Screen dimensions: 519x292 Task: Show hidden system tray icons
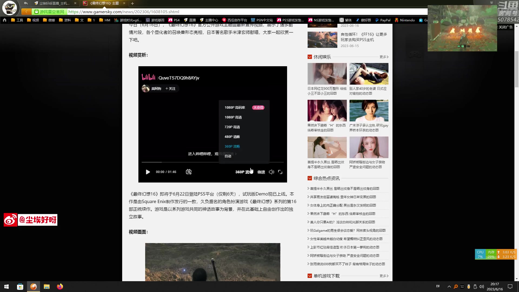449,287
